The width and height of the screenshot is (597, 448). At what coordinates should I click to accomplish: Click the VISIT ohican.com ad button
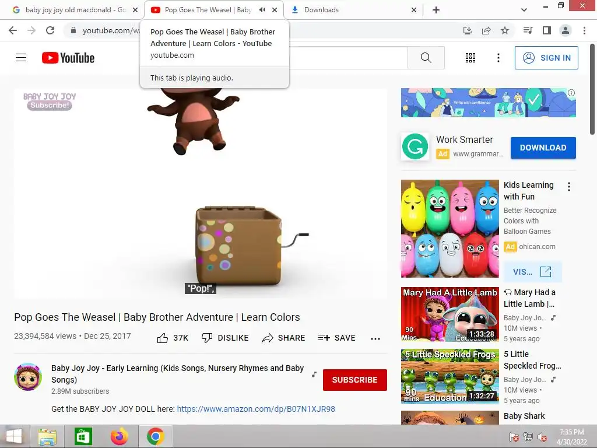532,272
